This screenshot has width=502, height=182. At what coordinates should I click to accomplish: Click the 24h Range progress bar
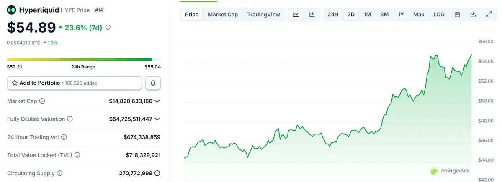(84, 59)
